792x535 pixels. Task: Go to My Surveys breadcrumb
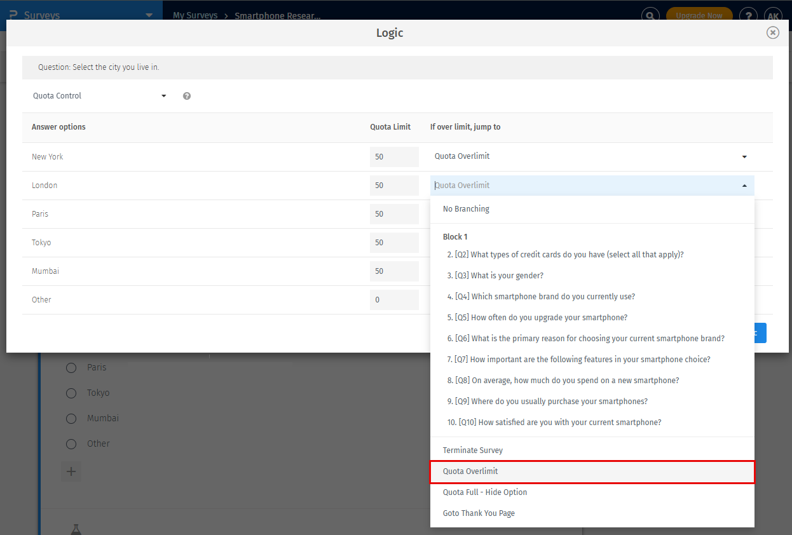(x=195, y=15)
